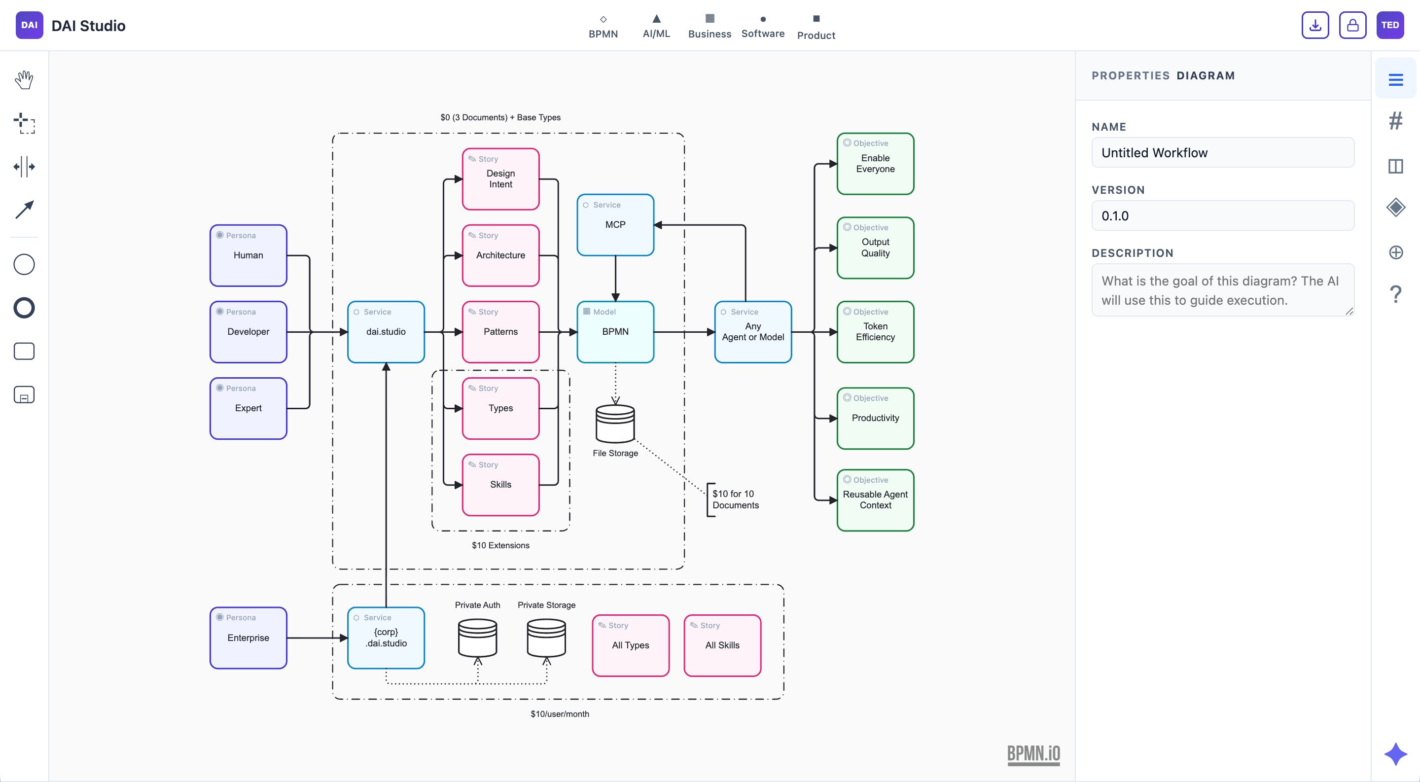This screenshot has width=1420, height=782.
Task: Open the help question mark icon
Action: click(x=1395, y=294)
